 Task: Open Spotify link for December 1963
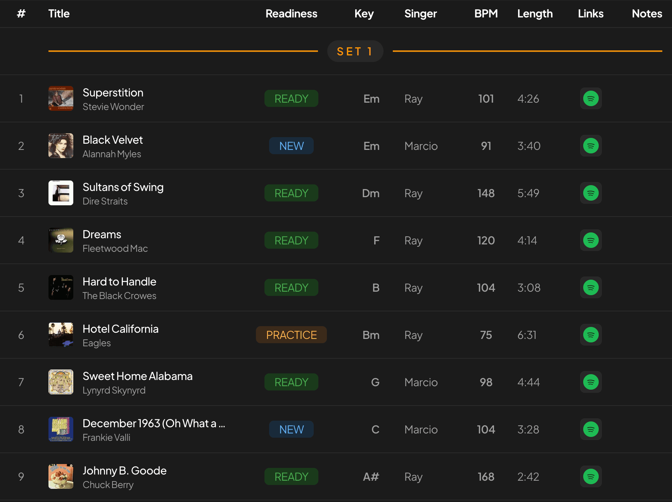pyautogui.click(x=591, y=429)
